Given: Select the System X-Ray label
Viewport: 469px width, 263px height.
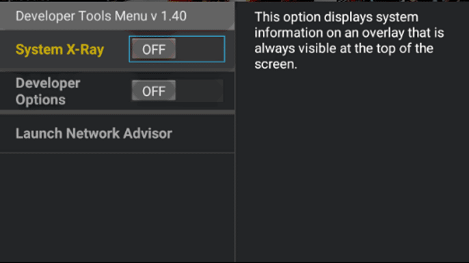Looking at the screenshot, I should [x=60, y=49].
